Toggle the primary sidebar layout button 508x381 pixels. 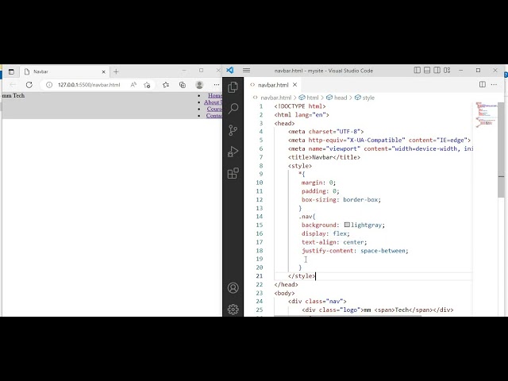[418, 71]
